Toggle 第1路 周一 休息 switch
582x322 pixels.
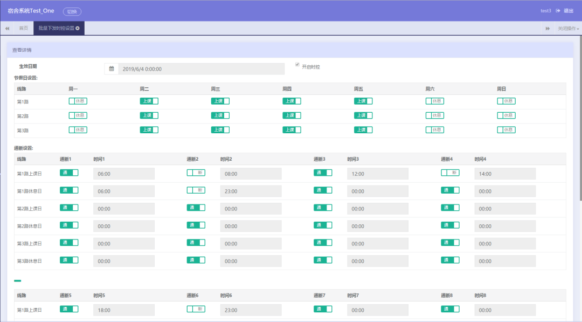coord(78,101)
